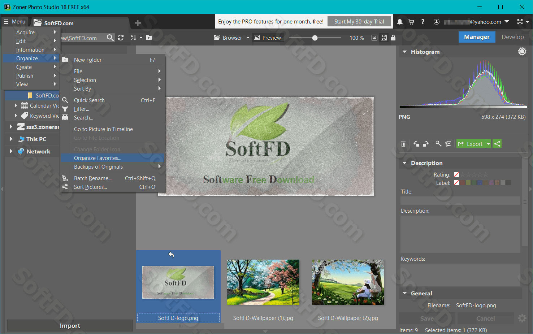533x334 pixels.
Task: Open the account email dropdown arrow
Action: pos(507,22)
